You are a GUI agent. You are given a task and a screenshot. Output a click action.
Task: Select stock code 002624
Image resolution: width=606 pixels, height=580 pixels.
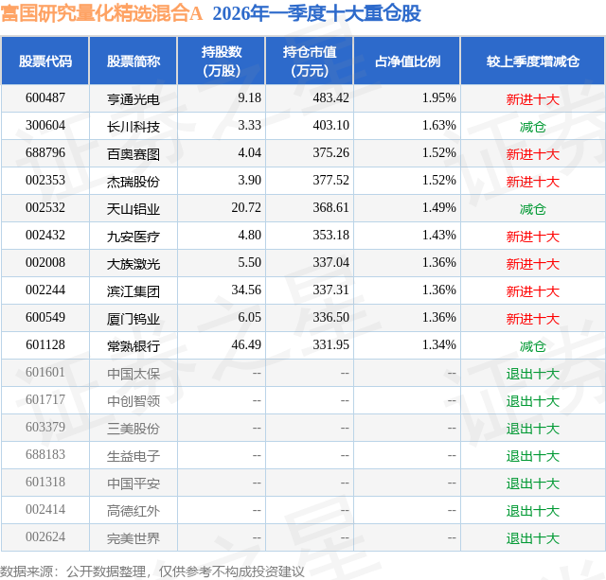click(x=45, y=536)
